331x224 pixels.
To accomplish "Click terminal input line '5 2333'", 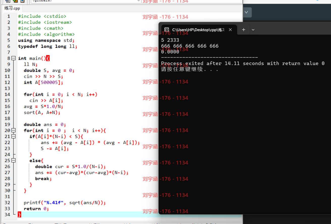I will [170, 40].
